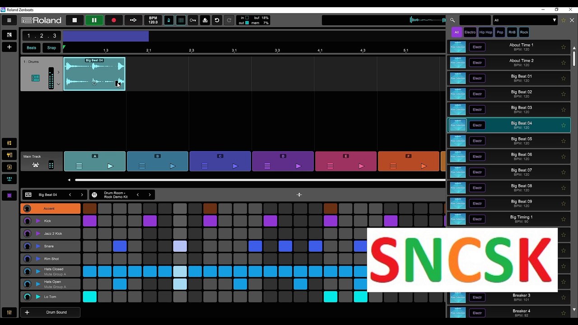Viewport: 578px width, 325px height.
Task: Toggle first step of Jazz 2 Kick row
Action: point(89,233)
